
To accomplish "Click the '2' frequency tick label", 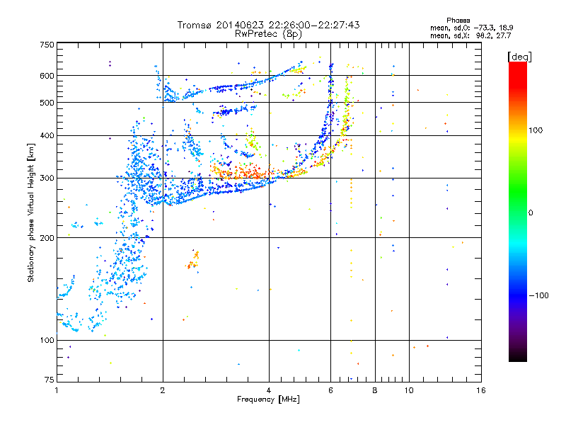I will tap(163, 390).
